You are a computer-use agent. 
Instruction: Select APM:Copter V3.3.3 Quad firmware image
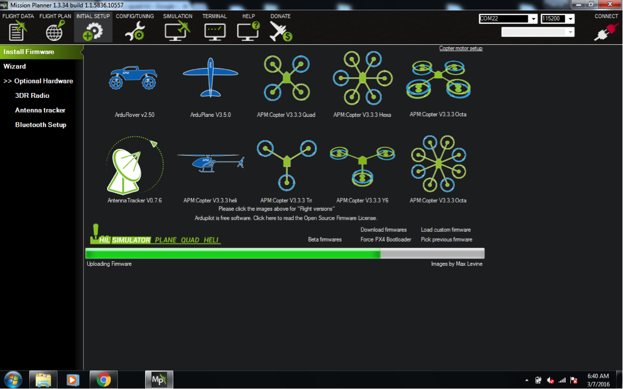tap(286, 78)
